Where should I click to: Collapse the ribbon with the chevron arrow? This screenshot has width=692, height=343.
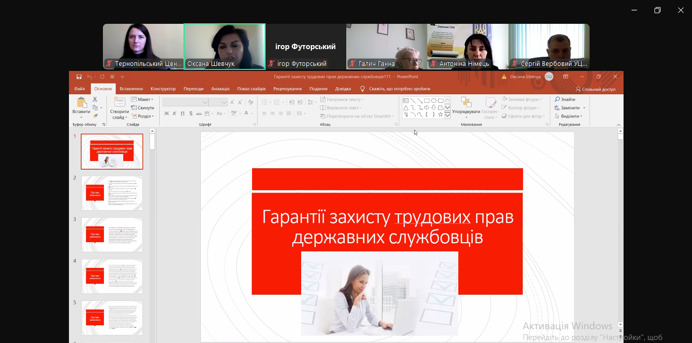[619, 125]
